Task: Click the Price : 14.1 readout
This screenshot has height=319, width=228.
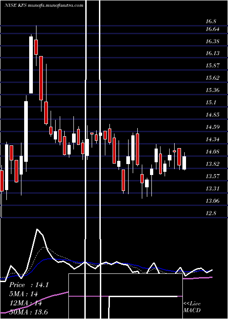Action: click(x=29, y=285)
